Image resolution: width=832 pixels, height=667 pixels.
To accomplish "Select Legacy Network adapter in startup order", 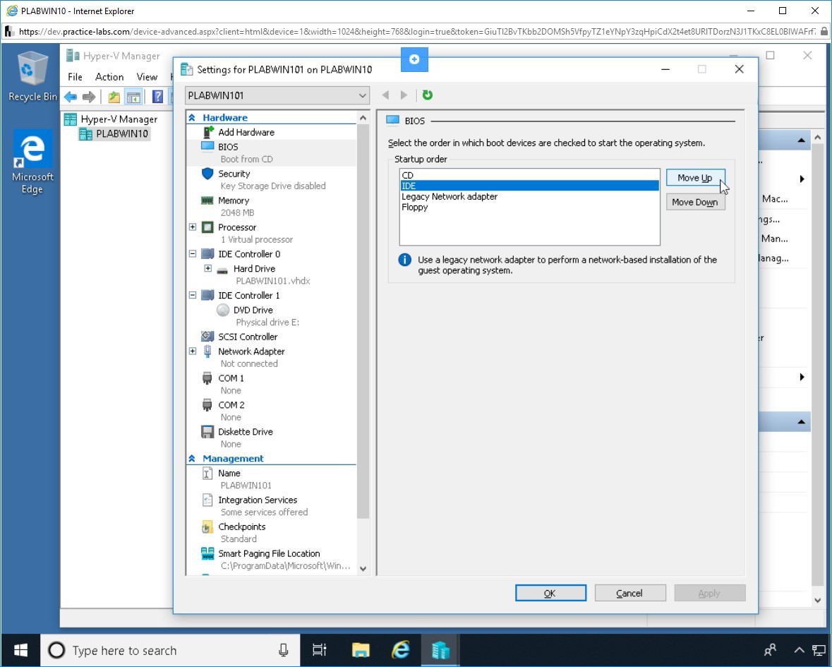I will point(529,196).
